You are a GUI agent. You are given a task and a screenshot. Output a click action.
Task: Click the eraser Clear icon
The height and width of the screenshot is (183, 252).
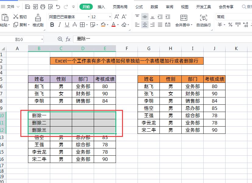(124, 25)
